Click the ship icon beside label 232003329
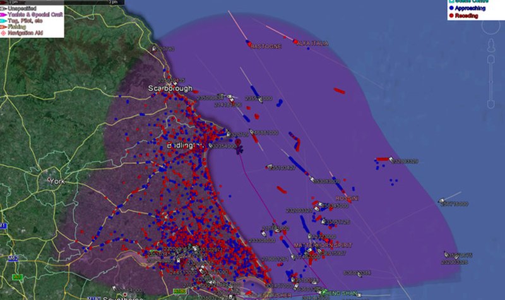505x300 pixels. [x=391, y=159]
